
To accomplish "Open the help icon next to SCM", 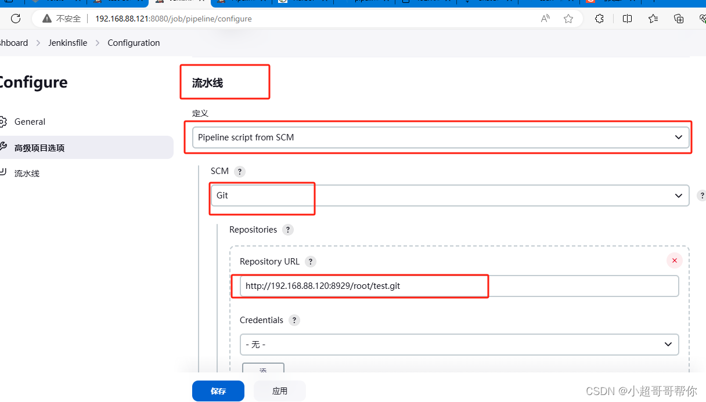I will click(240, 171).
